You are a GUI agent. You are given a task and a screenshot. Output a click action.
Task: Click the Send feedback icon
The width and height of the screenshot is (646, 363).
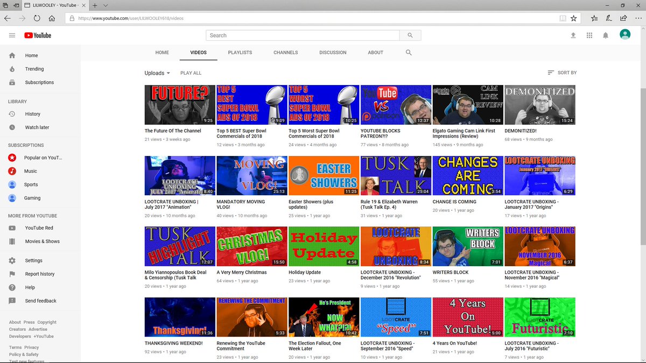pos(12,301)
